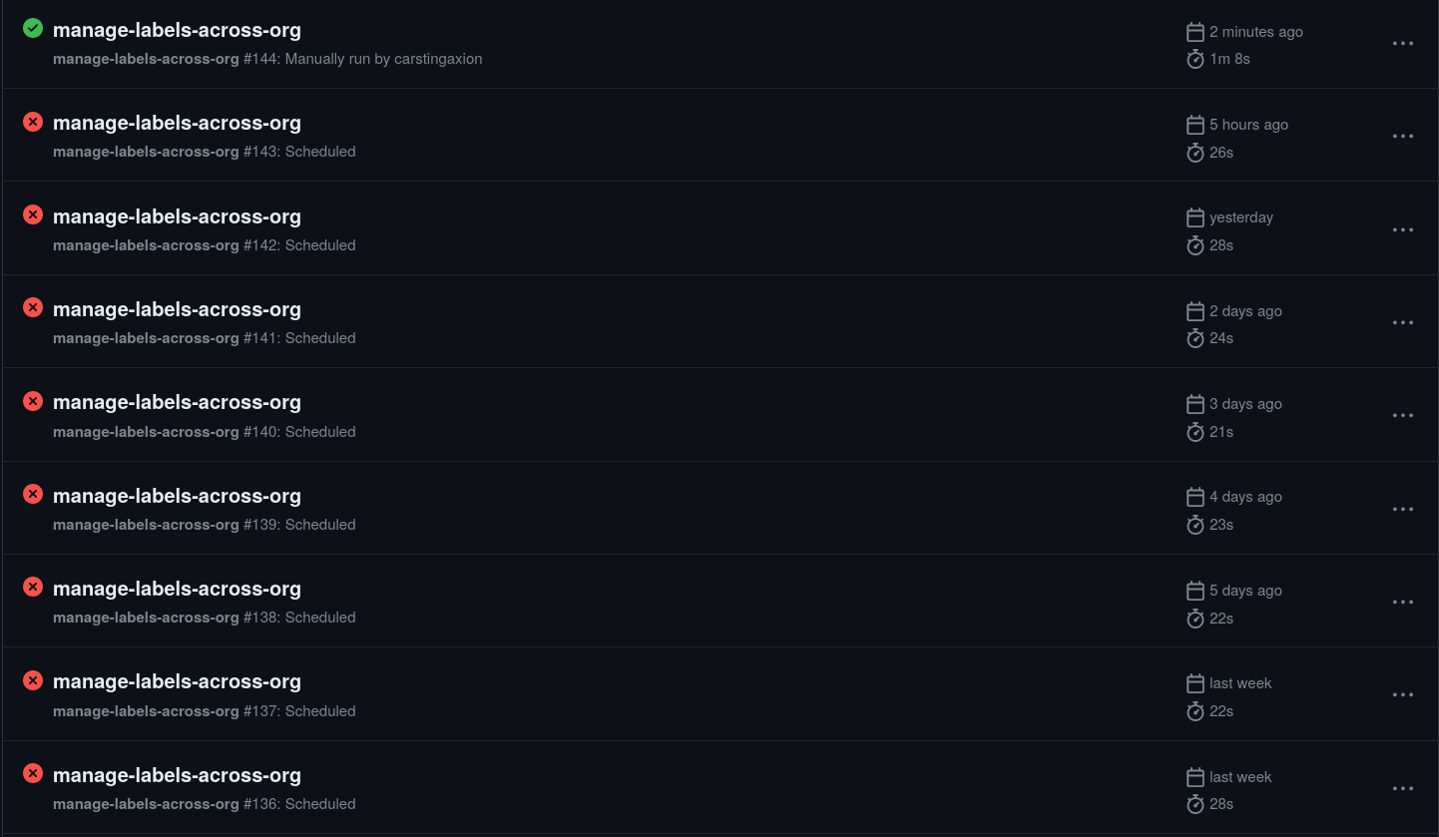This screenshot has width=1439, height=837.
Task: Open the actions menu for run #138
Action: coord(1403,602)
